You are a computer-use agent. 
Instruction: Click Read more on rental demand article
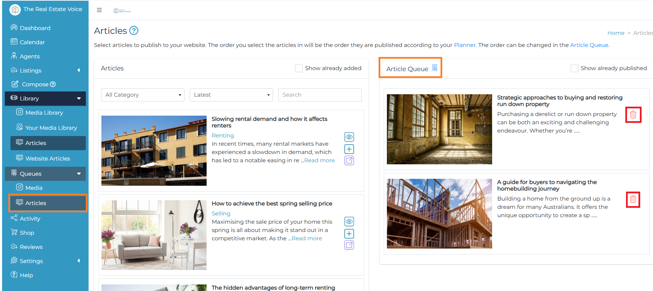319,160
